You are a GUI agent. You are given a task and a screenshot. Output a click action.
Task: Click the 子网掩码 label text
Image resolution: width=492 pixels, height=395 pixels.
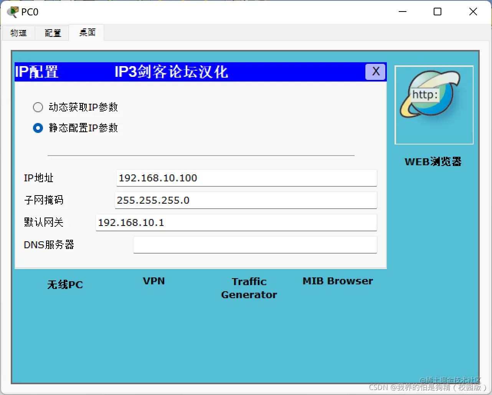pos(43,200)
